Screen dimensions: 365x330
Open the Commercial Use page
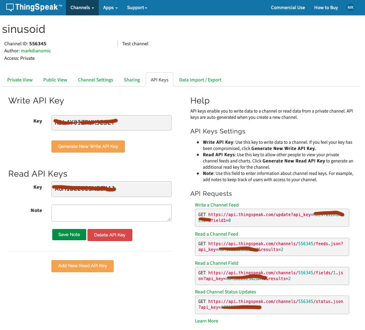pos(287,7)
